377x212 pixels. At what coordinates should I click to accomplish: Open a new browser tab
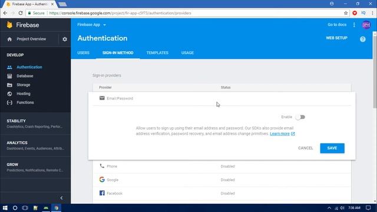[x=62, y=4]
